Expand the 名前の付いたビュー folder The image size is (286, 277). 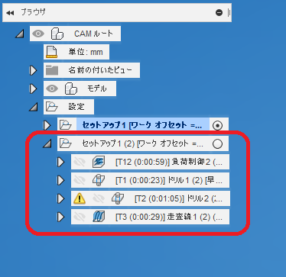pyautogui.click(x=34, y=70)
